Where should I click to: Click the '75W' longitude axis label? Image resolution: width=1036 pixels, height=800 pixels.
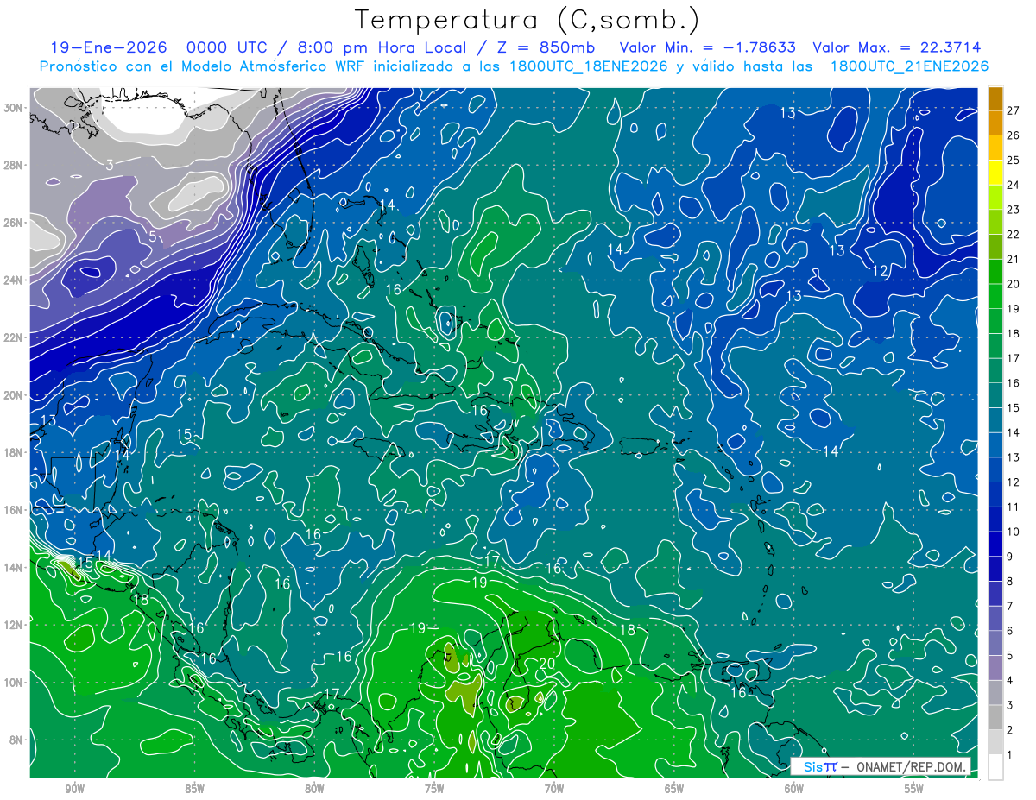tap(434, 790)
